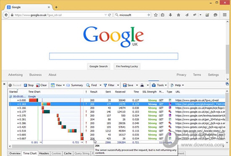Viewport: 231px width, 156px height.
Task: Switch to the Headers tab
Action: coord(44,153)
